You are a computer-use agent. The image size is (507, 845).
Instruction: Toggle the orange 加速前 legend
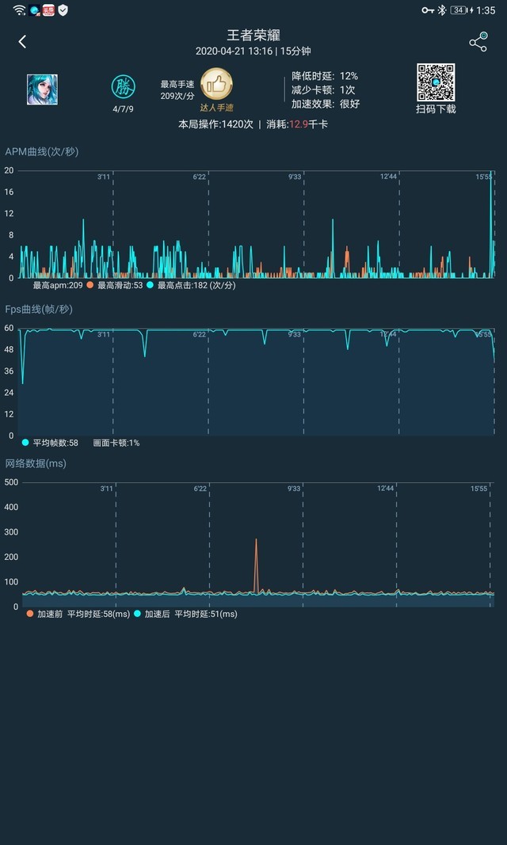[78, 614]
